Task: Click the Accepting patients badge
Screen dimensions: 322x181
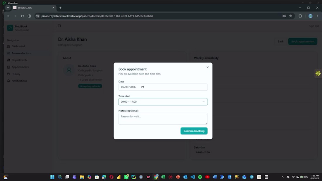Action: tap(90, 86)
